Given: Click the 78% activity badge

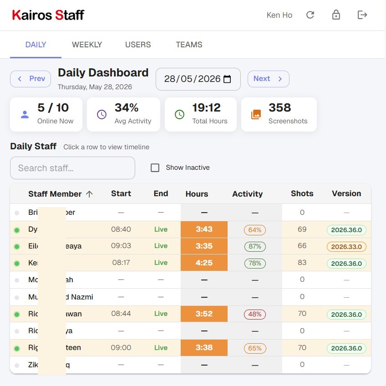Looking at the screenshot, I should coord(255,264).
